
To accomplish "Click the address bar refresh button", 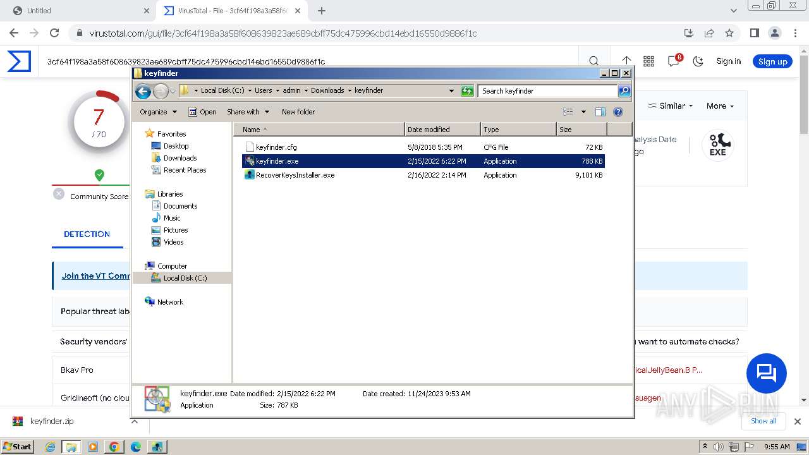I will point(467,91).
